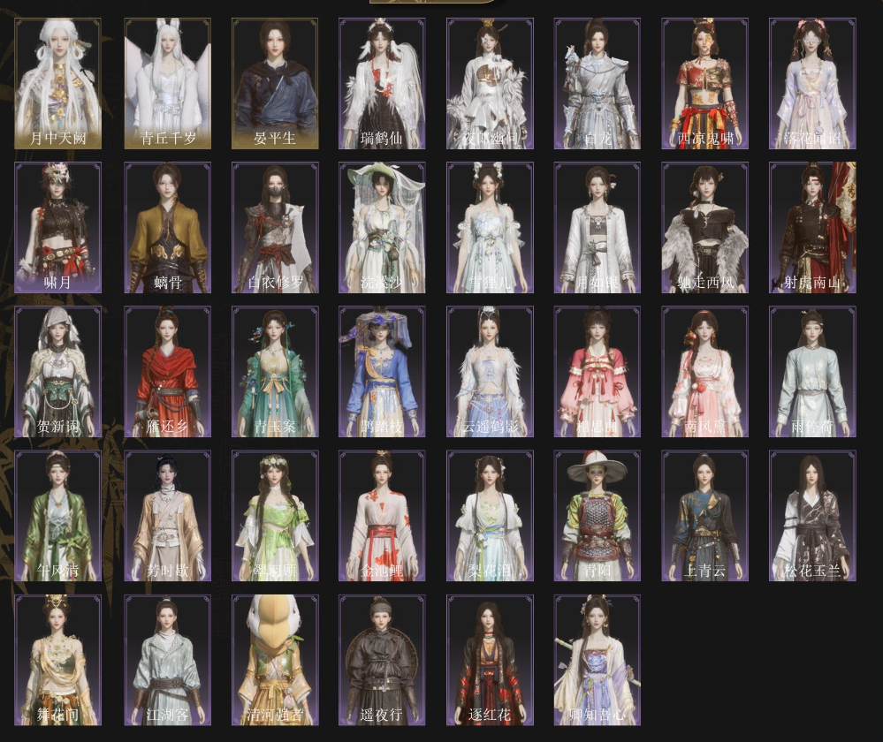Click the 啸月 costume card
The image size is (883, 742).
(58, 228)
